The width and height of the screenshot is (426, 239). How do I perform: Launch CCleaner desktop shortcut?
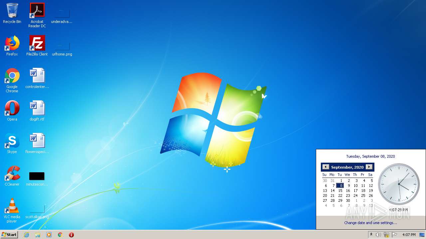coord(12,176)
